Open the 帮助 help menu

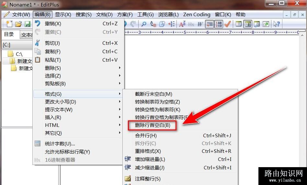(240, 15)
